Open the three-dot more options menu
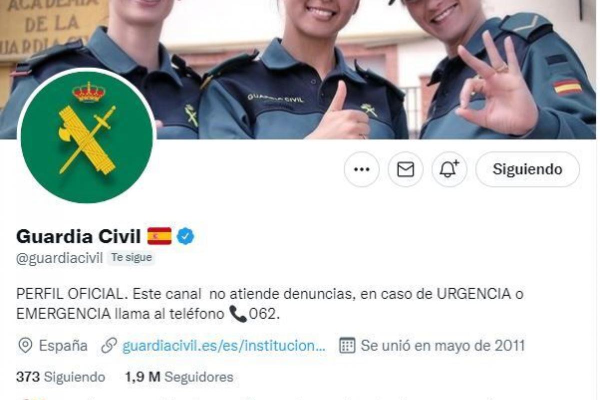 (361, 169)
